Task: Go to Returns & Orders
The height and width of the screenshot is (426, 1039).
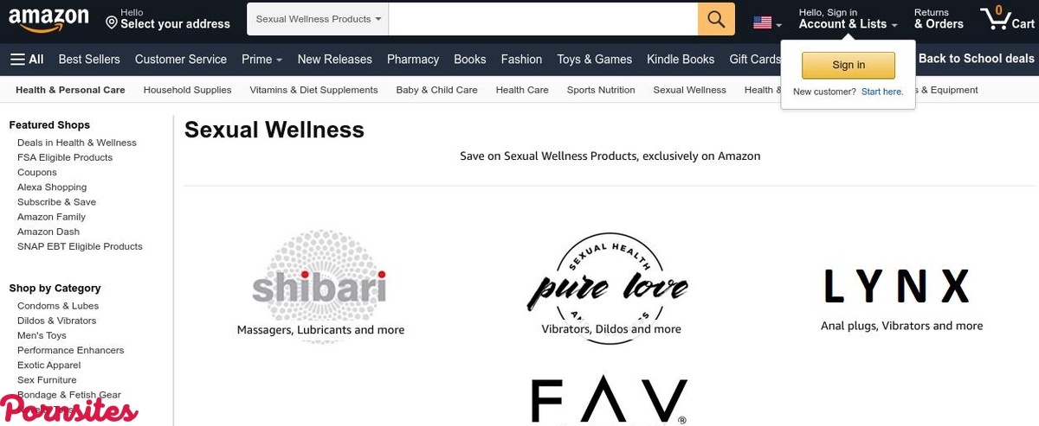Action: coord(939,19)
